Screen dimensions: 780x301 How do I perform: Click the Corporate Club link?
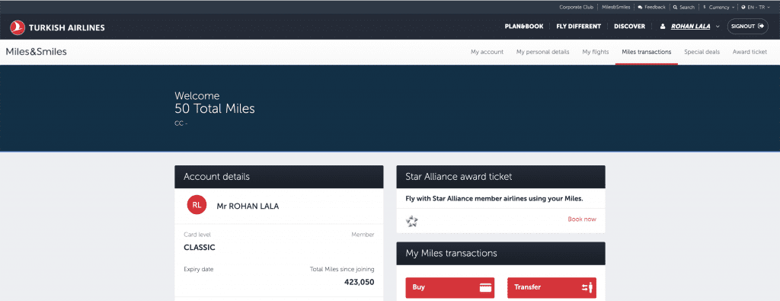[576, 8]
